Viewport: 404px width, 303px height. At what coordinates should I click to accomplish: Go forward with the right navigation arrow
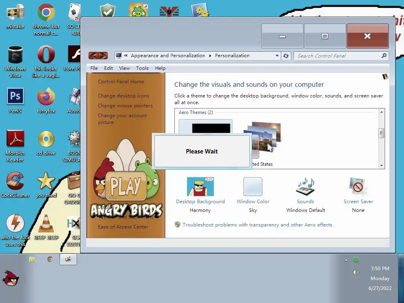pyautogui.click(x=103, y=55)
